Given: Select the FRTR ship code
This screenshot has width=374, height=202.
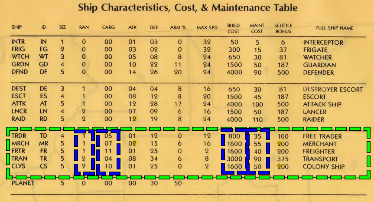Looking at the screenshot, I should tap(18, 151).
